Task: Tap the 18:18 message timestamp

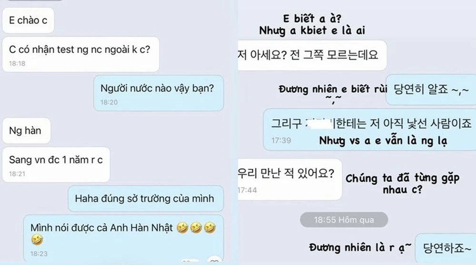Action: pos(17,63)
